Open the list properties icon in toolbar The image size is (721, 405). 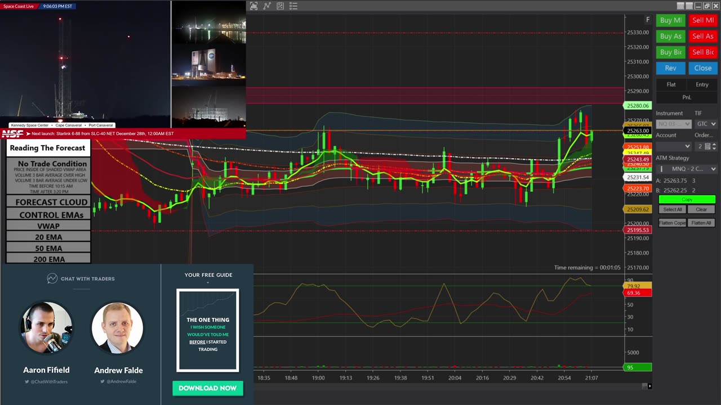(x=293, y=6)
